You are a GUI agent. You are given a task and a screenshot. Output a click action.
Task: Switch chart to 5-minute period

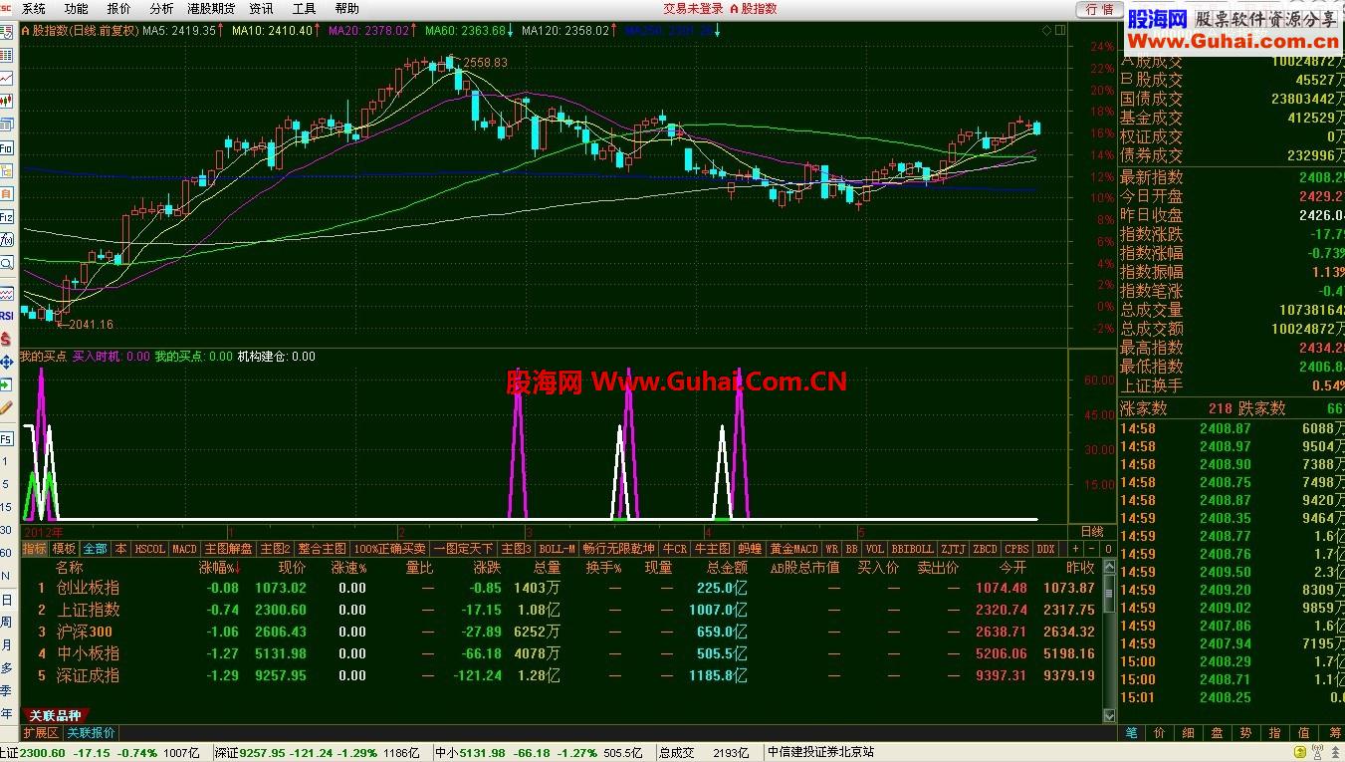coord(7,484)
